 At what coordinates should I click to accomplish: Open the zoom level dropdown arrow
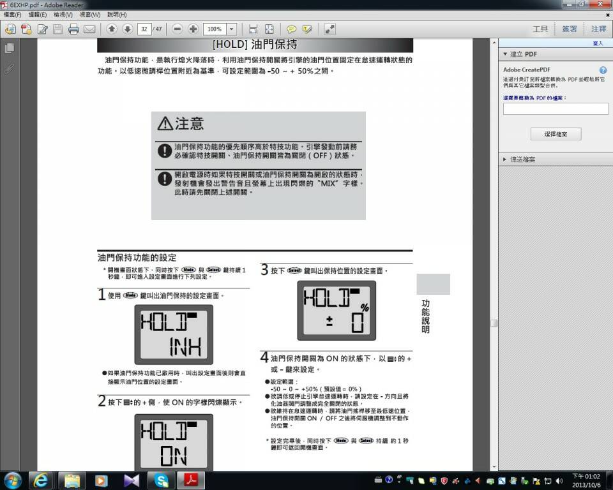point(231,29)
